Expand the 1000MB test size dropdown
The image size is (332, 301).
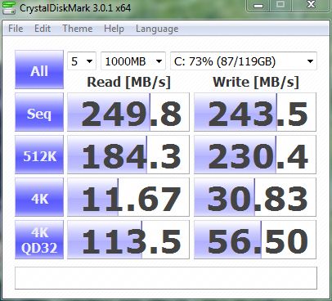(133, 61)
